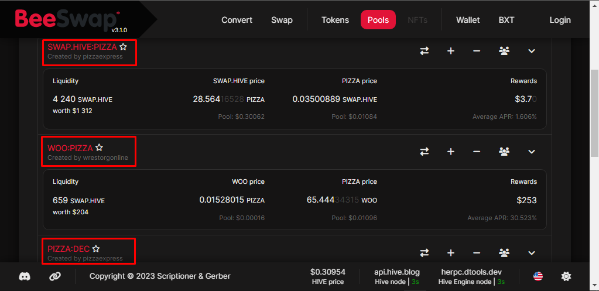
Task: Click scrollbar up arrow
Action: (594, 5)
